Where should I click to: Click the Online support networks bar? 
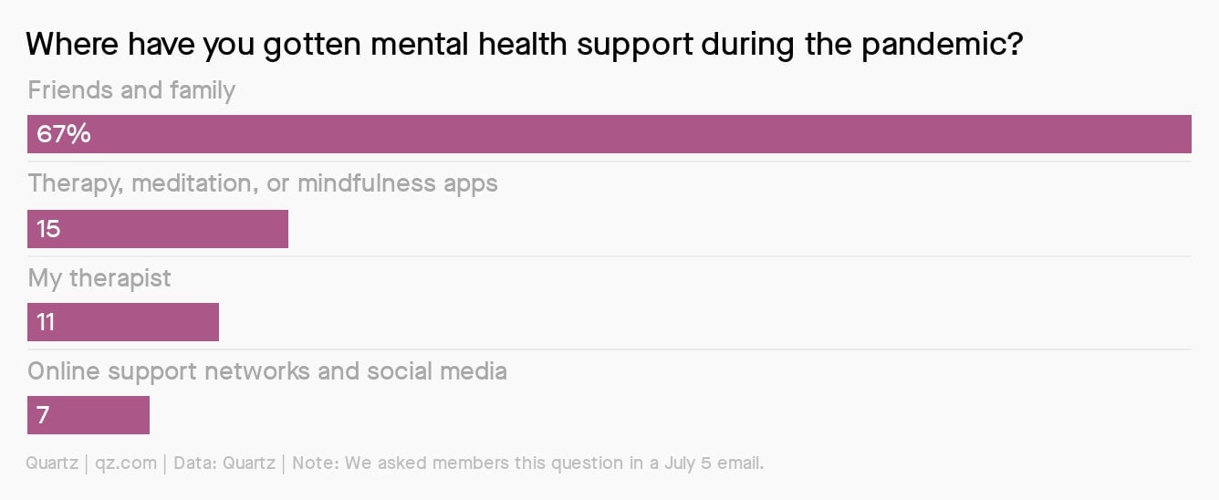[89, 415]
